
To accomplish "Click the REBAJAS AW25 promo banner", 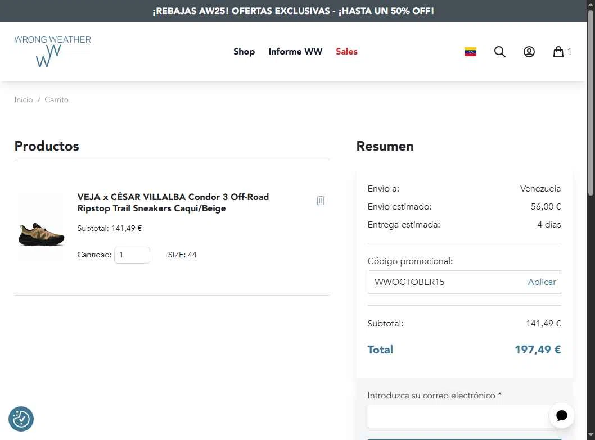I will pos(293,11).
